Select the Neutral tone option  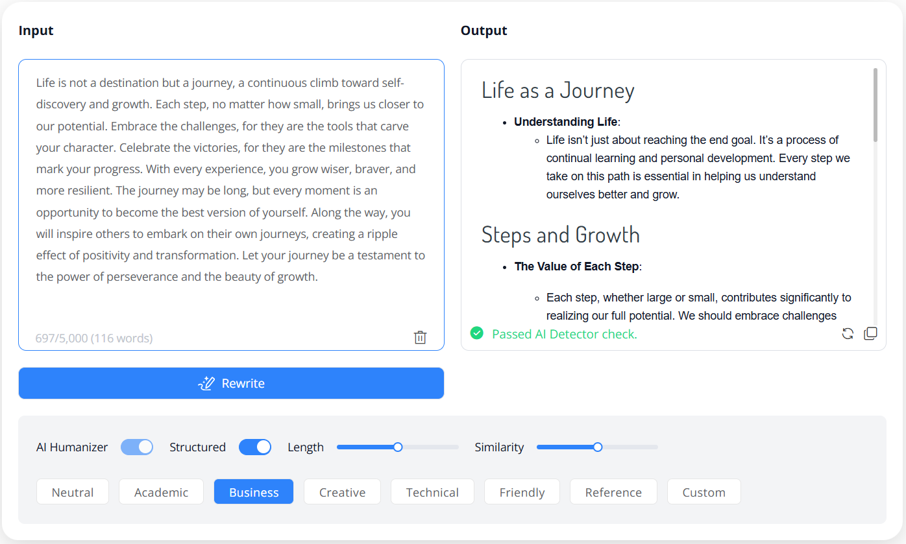coord(73,492)
